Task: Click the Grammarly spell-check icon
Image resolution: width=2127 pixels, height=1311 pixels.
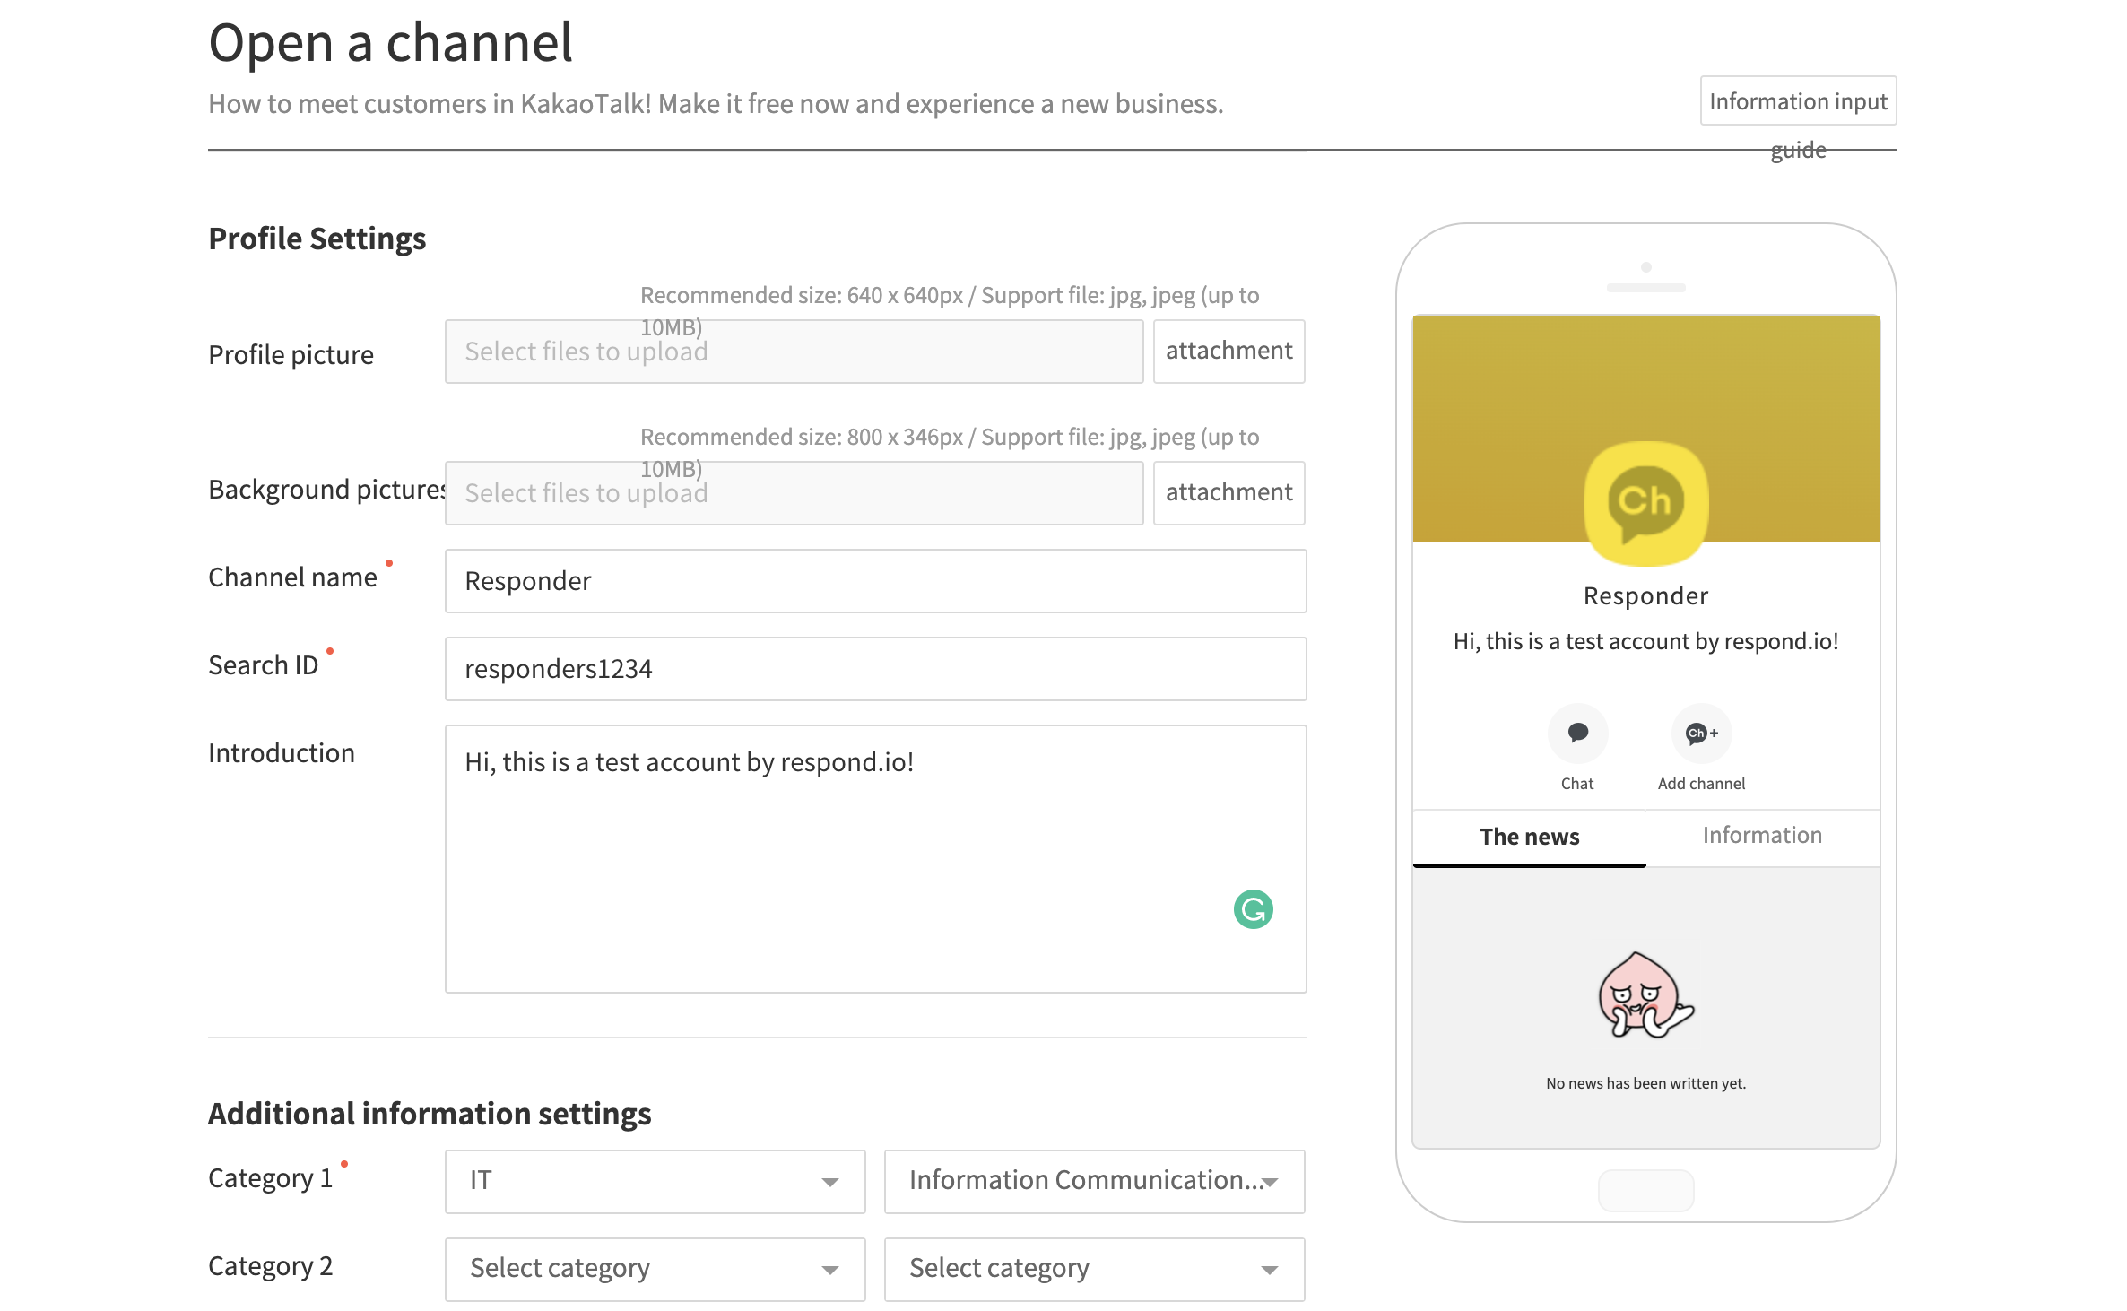Action: 1254,907
